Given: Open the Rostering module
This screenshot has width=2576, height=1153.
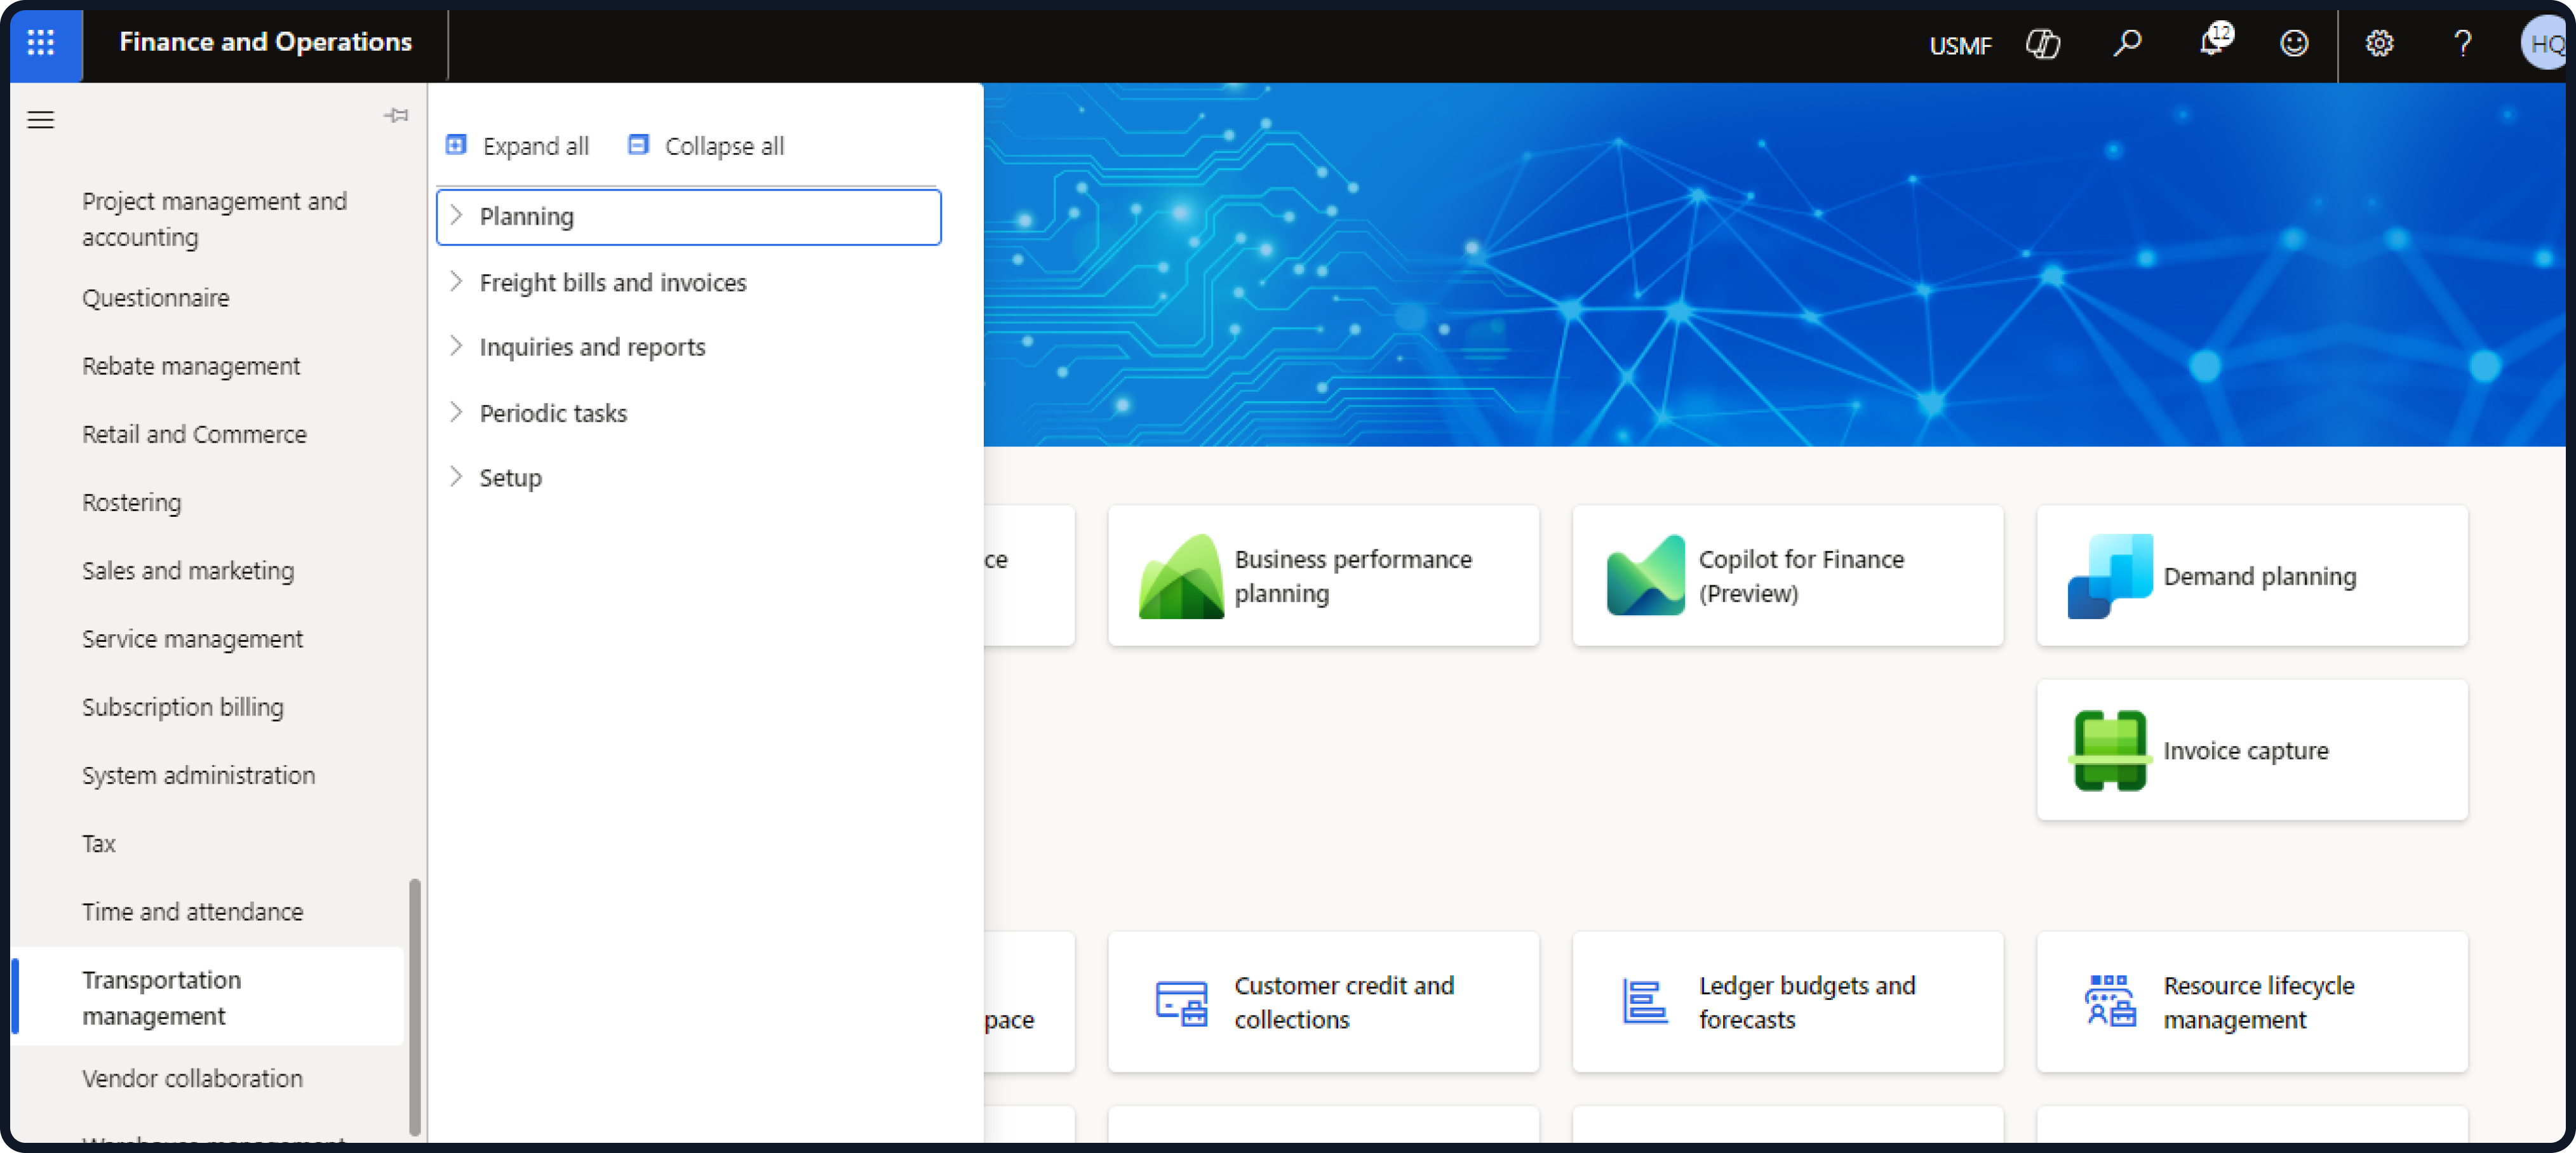Looking at the screenshot, I should tap(131, 502).
